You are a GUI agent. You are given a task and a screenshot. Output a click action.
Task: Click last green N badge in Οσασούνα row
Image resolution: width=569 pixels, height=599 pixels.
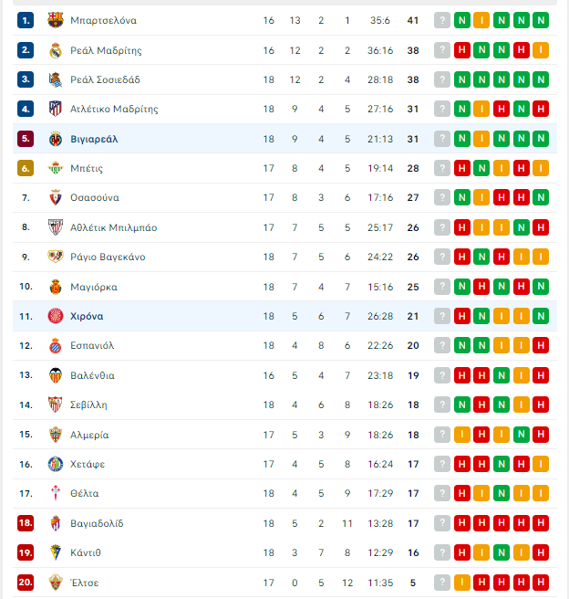click(x=541, y=197)
